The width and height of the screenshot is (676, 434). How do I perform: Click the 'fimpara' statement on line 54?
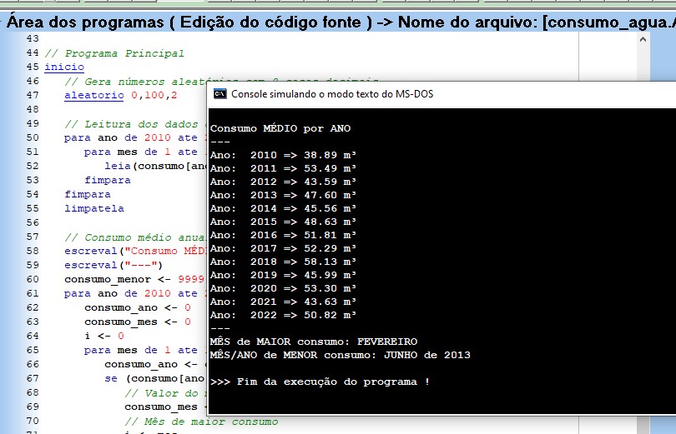pos(88,194)
